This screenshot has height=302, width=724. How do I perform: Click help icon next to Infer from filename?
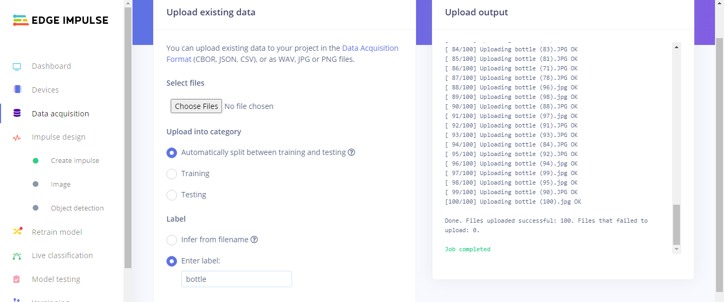tap(254, 240)
